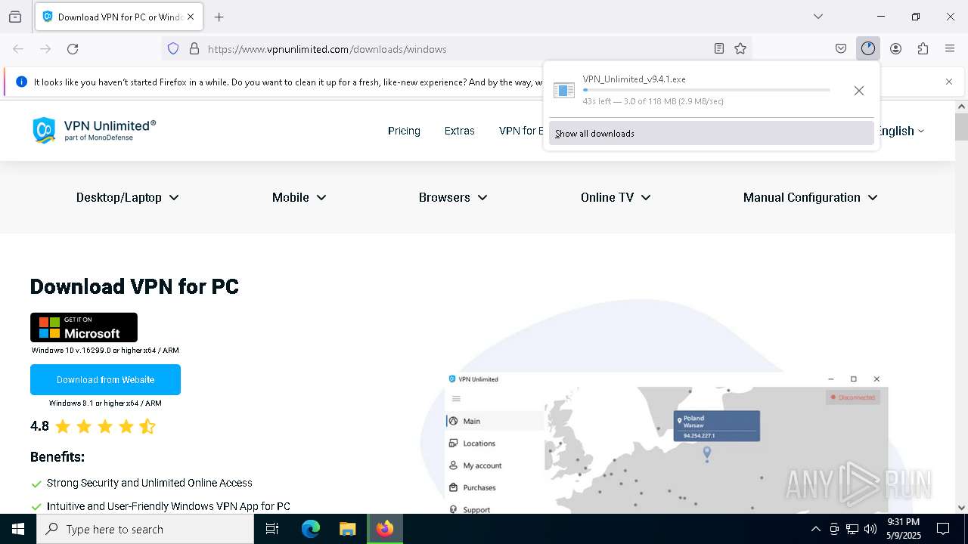Open the extensions puzzle icon
The width and height of the screenshot is (968, 544).
click(923, 49)
